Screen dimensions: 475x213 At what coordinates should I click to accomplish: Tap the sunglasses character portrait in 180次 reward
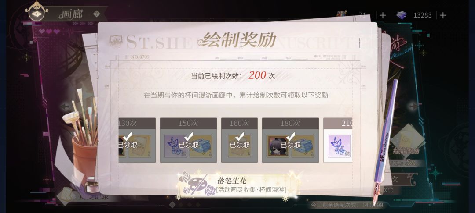click(x=278, y=146)
